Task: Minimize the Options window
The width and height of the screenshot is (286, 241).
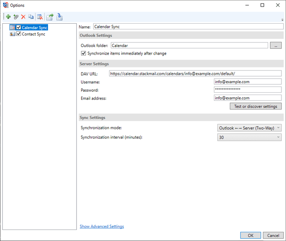Action: pos(247,5)
